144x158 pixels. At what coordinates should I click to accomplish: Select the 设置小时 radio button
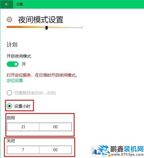[x=9, y=106]
